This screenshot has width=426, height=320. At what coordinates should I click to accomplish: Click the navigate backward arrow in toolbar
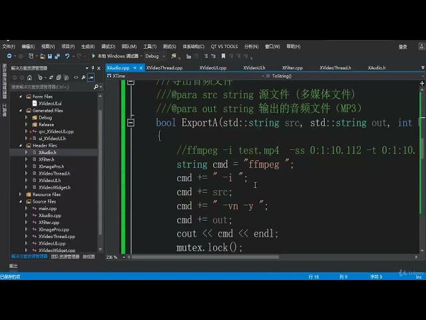tap(9, 56)
